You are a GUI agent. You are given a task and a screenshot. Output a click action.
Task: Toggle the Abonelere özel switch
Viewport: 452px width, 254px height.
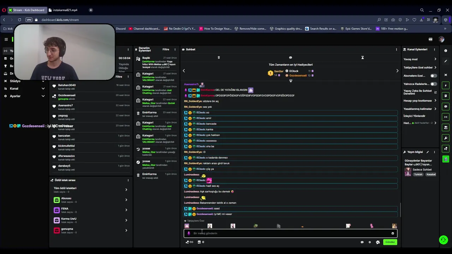point(433,76)
